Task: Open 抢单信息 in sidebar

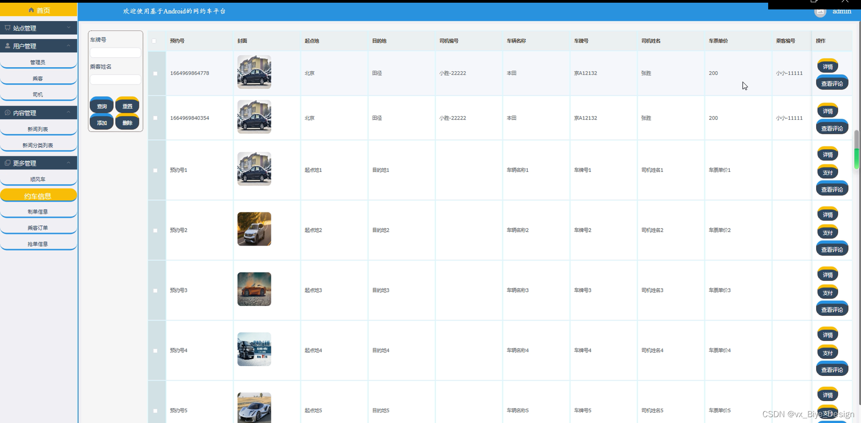Action: click(38, 244)
